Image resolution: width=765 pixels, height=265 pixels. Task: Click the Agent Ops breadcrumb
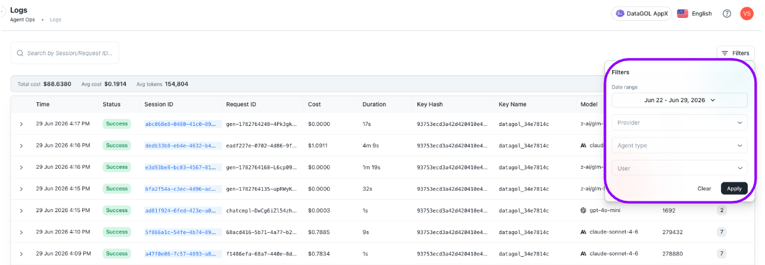pos(23,20)
